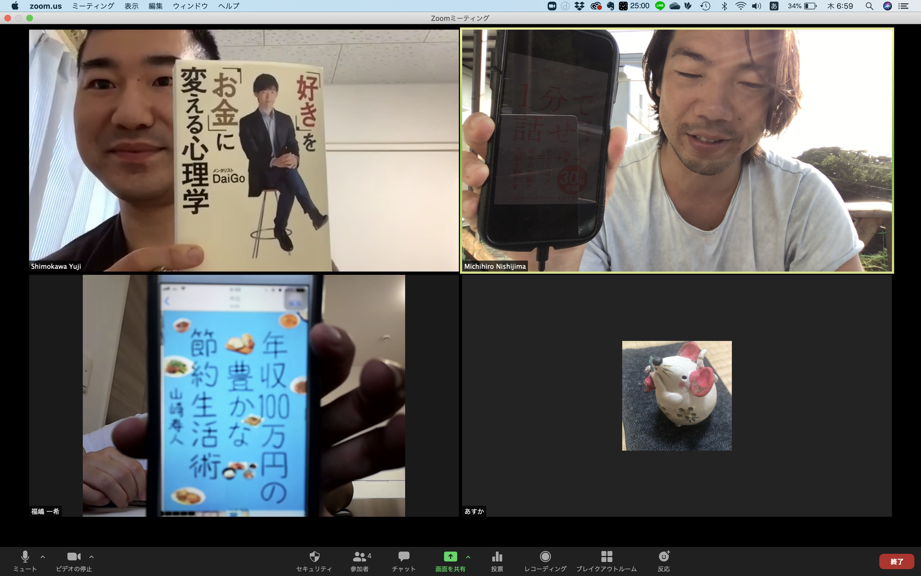Open video options arrow beside Stop Video

pos(91,557)
